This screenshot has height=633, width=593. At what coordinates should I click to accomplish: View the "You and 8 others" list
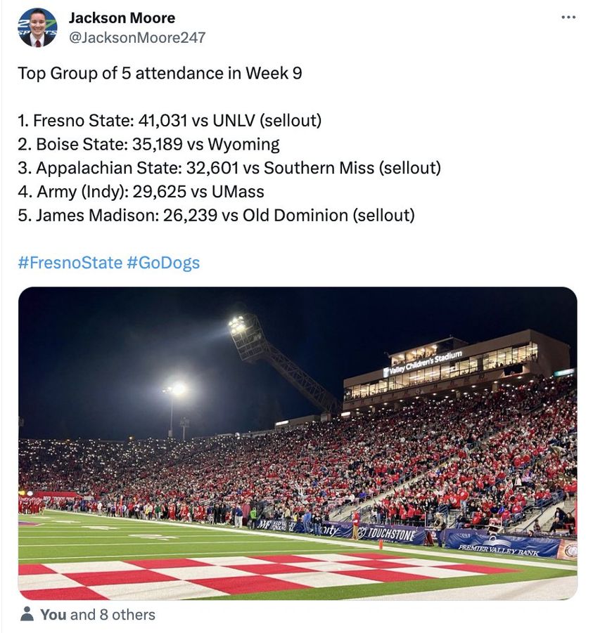point(97,615)
